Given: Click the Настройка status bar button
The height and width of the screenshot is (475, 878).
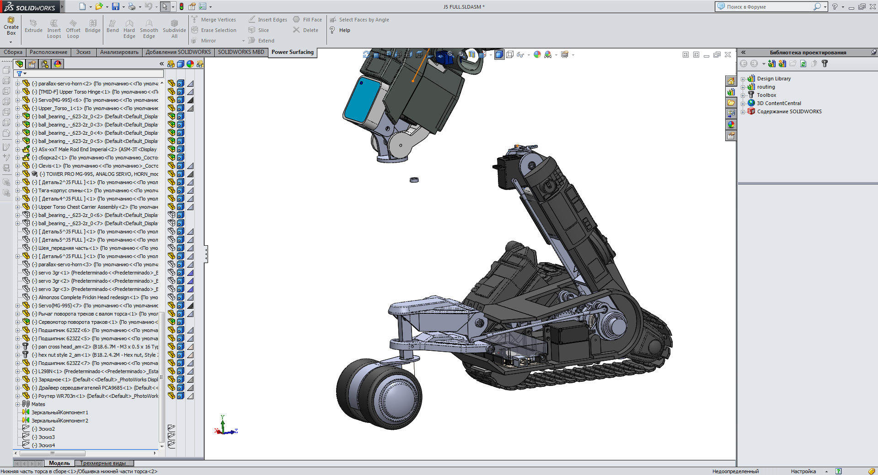Looking at the screenshot, I should point(803,471).
